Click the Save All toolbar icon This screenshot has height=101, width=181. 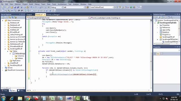click(x=18, y=7)
